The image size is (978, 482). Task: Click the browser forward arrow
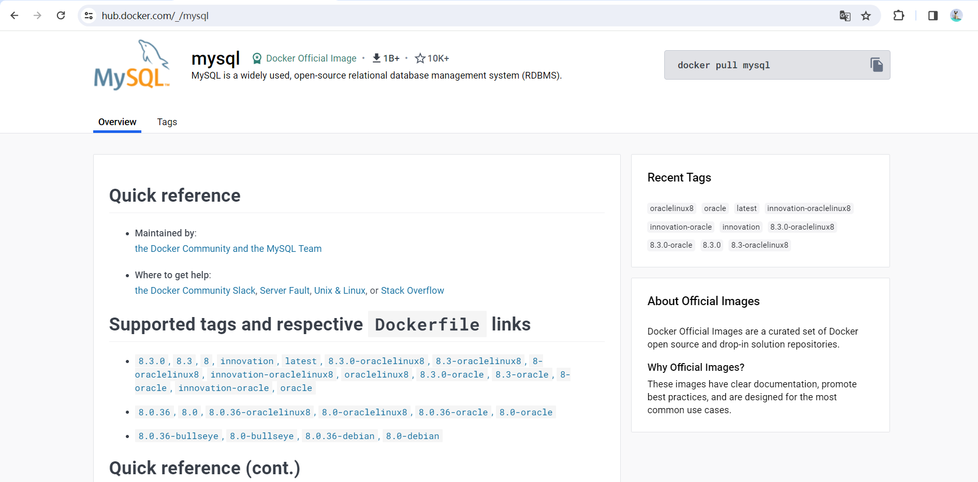(37, 16)
